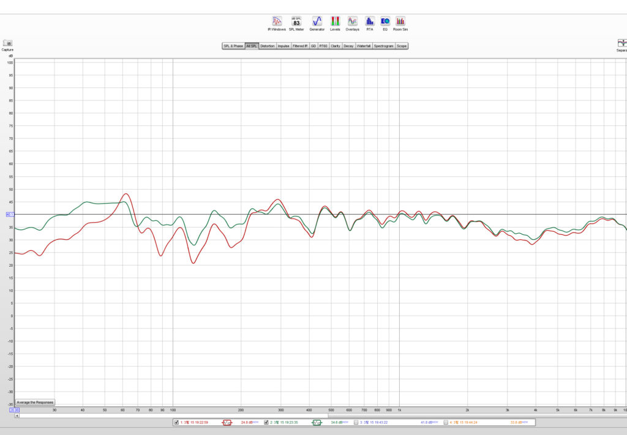The height and width of the screenshot is (435, 627).
Task: Launch the signal Generator
Action: 317,22
